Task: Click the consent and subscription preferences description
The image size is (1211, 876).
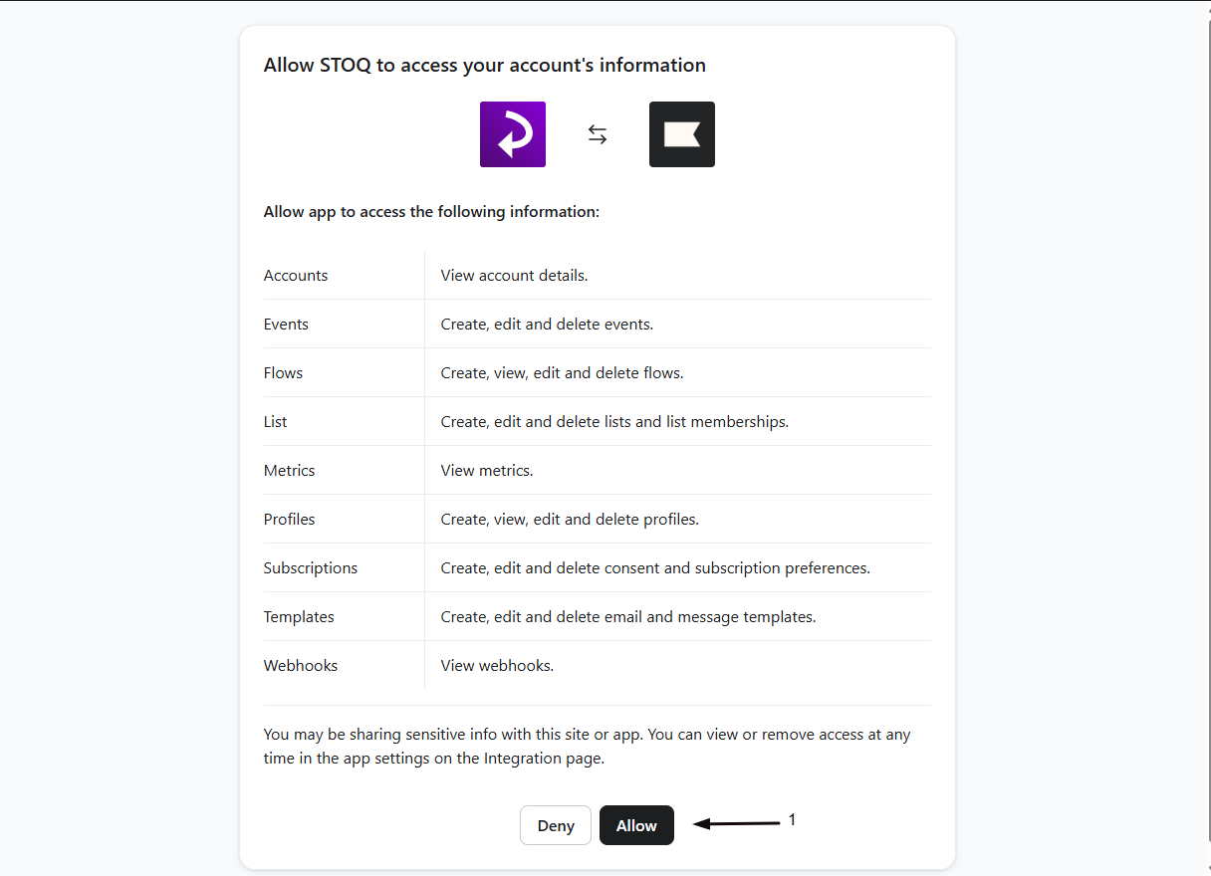Action: click(x=655, y=568)
